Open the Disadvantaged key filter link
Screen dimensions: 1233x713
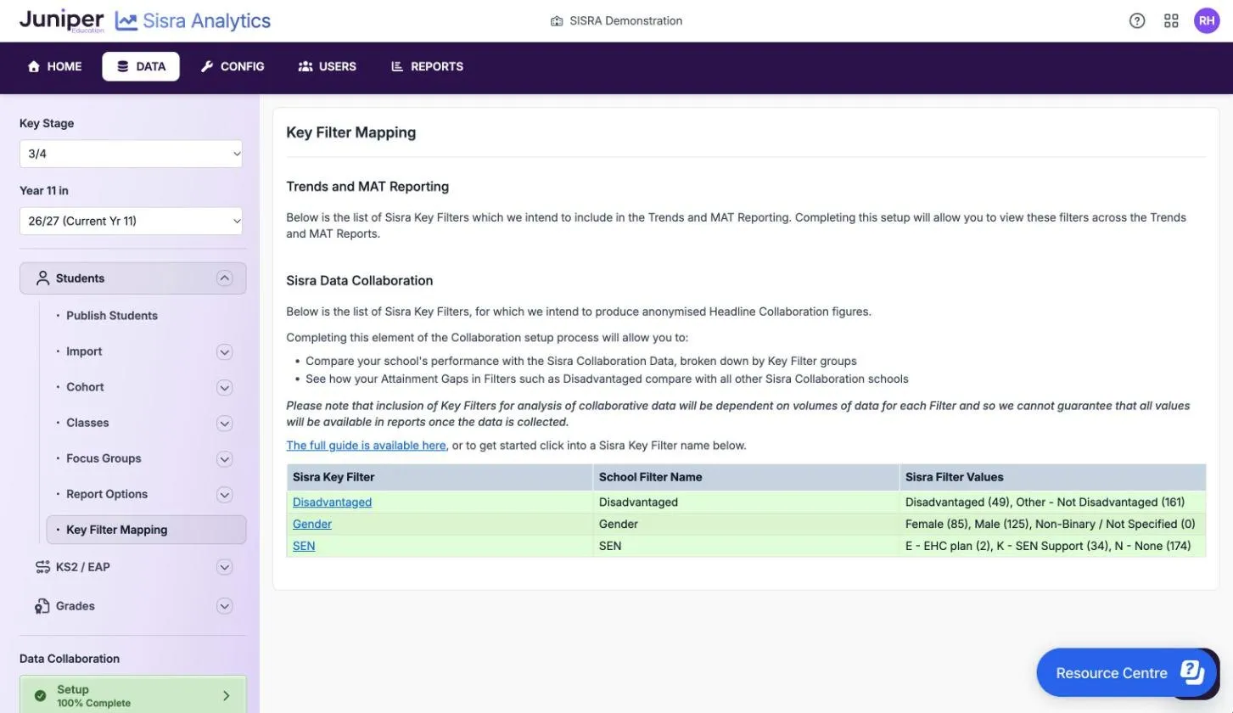332,502
